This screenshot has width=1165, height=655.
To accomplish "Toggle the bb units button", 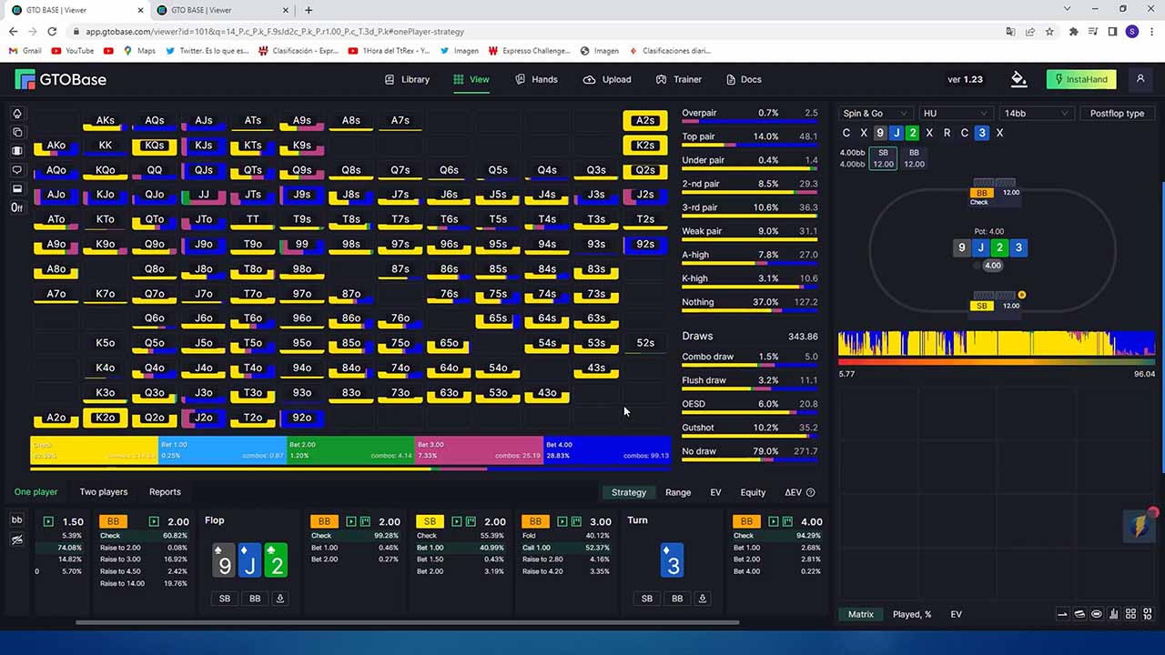I will click(16, 519).
